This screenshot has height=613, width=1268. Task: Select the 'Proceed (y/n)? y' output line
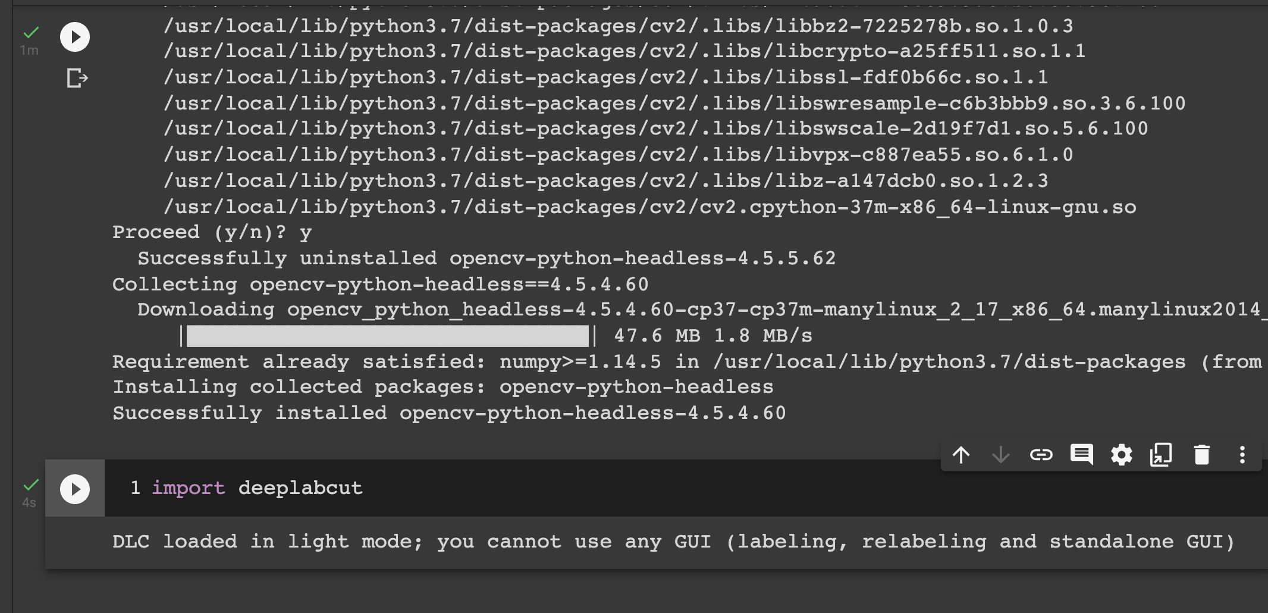212,232
